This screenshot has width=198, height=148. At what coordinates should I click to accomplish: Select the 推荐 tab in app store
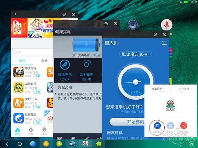click(22, 61)
